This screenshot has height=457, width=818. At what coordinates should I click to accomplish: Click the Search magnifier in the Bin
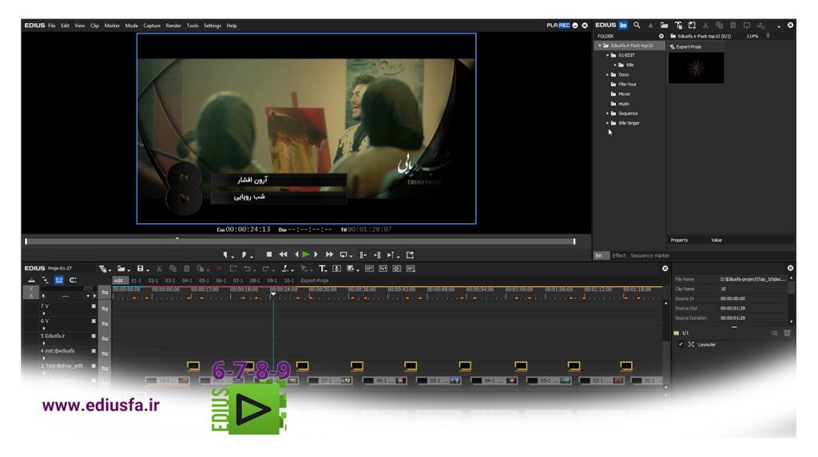pos(637,25)
